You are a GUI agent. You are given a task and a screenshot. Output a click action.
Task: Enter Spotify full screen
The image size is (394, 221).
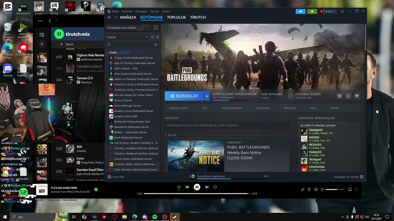pyautogui.click(x=356, y=189)
